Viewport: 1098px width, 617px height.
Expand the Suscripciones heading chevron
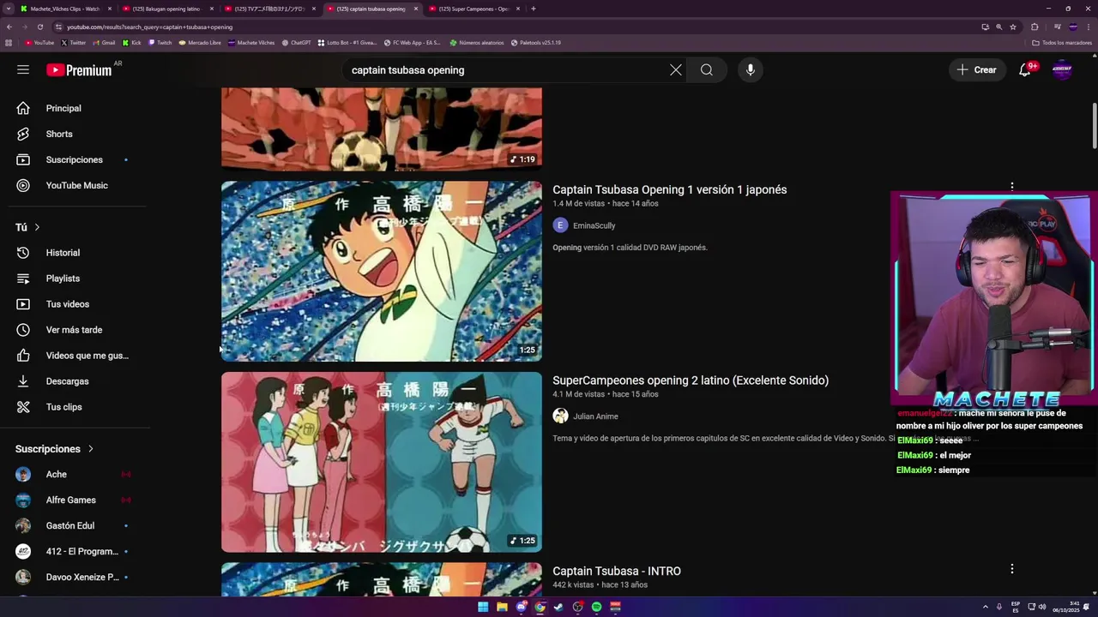90,449
